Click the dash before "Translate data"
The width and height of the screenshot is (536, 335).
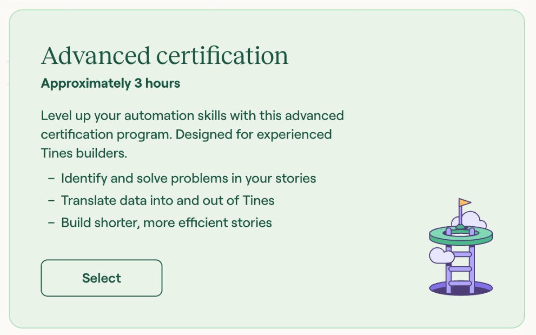[51, 201]
